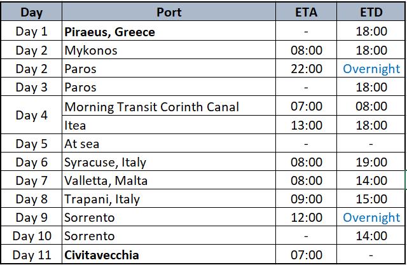
Task: Click the Trapani, Italy cell
Action: pos(169,199)
